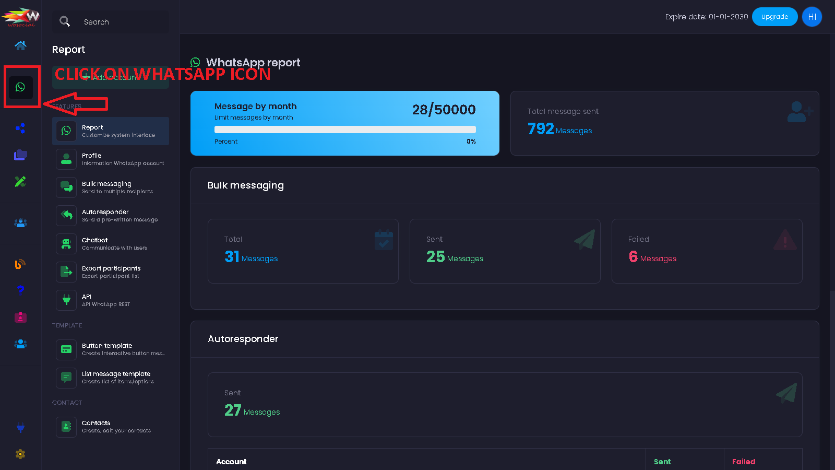This screenshot has width=835, height=470.
Task: Open the blue question mark help icon
Action: click(20, 290)
